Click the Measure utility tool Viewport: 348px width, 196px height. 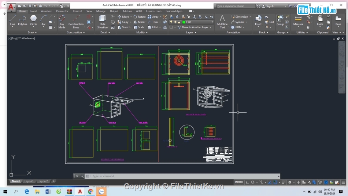(298, 21)
